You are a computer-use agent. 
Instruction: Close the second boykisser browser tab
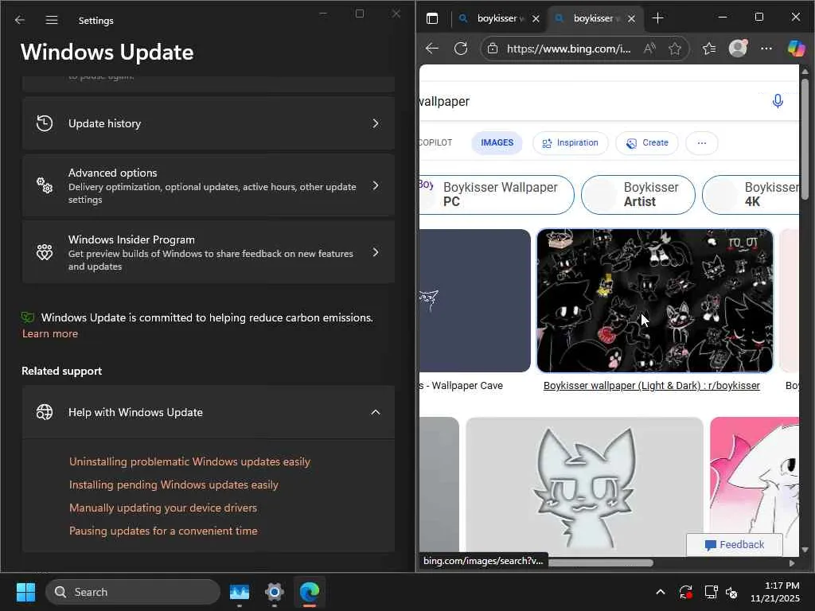pos(631,19)
